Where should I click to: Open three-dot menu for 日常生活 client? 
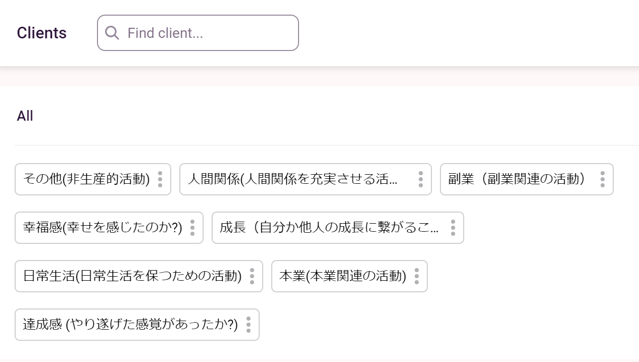click(252, 276)
